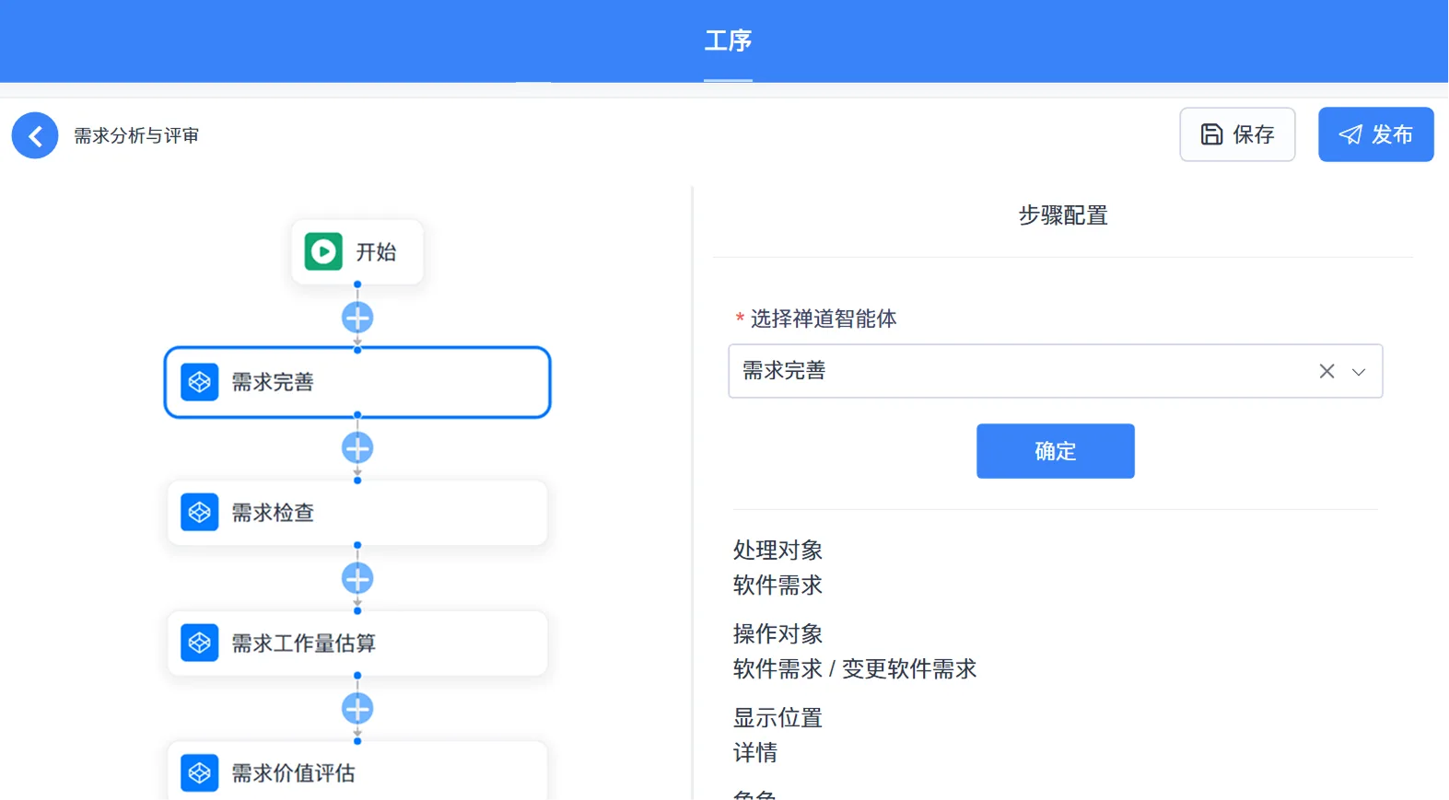Clear the selected 需求完善 agent
The height and width of the screenshot is (800, 1449).
pyautogui.click(x=1326, y=371)
